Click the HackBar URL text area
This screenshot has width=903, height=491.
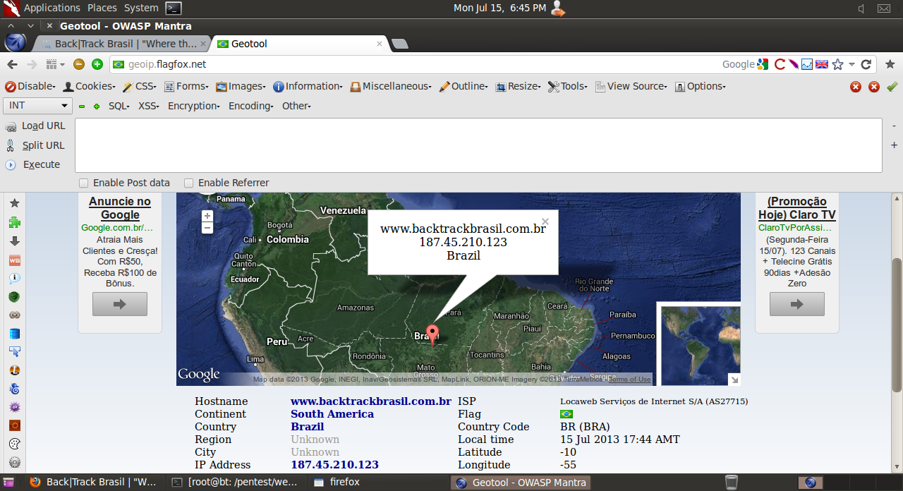478,145
